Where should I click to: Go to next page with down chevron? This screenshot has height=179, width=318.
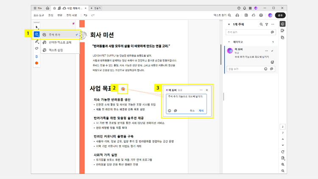pos(283,145)
